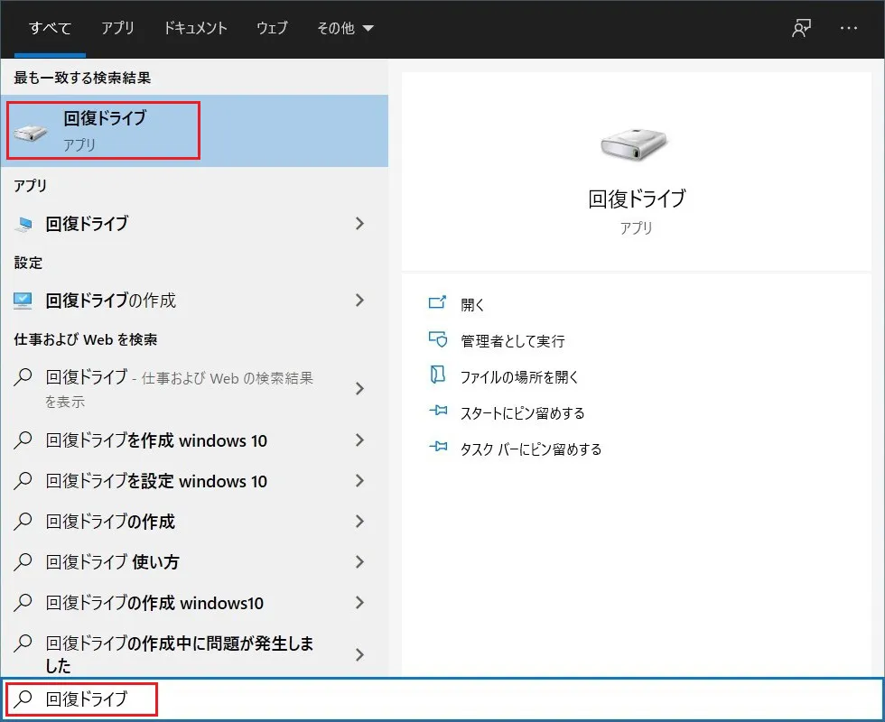Choose タスク バーにピン留めする
This screenshot has width=885, height=722.
point(531,449)
